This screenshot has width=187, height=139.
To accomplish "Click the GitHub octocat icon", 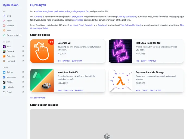I will [x=4, y=82].
